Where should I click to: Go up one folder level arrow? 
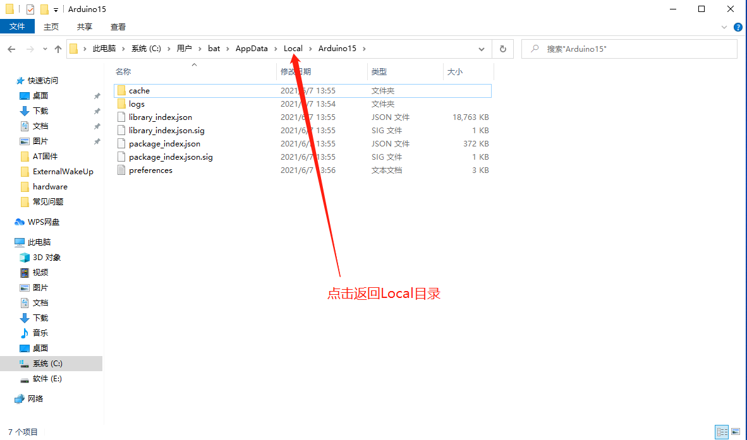point(58,49)
